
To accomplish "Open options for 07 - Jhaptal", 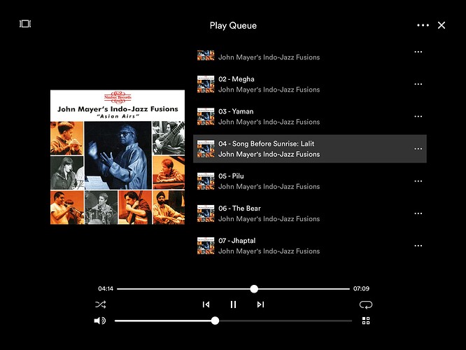I will tap(418, 246).
